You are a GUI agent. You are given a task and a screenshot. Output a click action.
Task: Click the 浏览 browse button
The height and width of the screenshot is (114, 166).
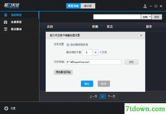131,62
